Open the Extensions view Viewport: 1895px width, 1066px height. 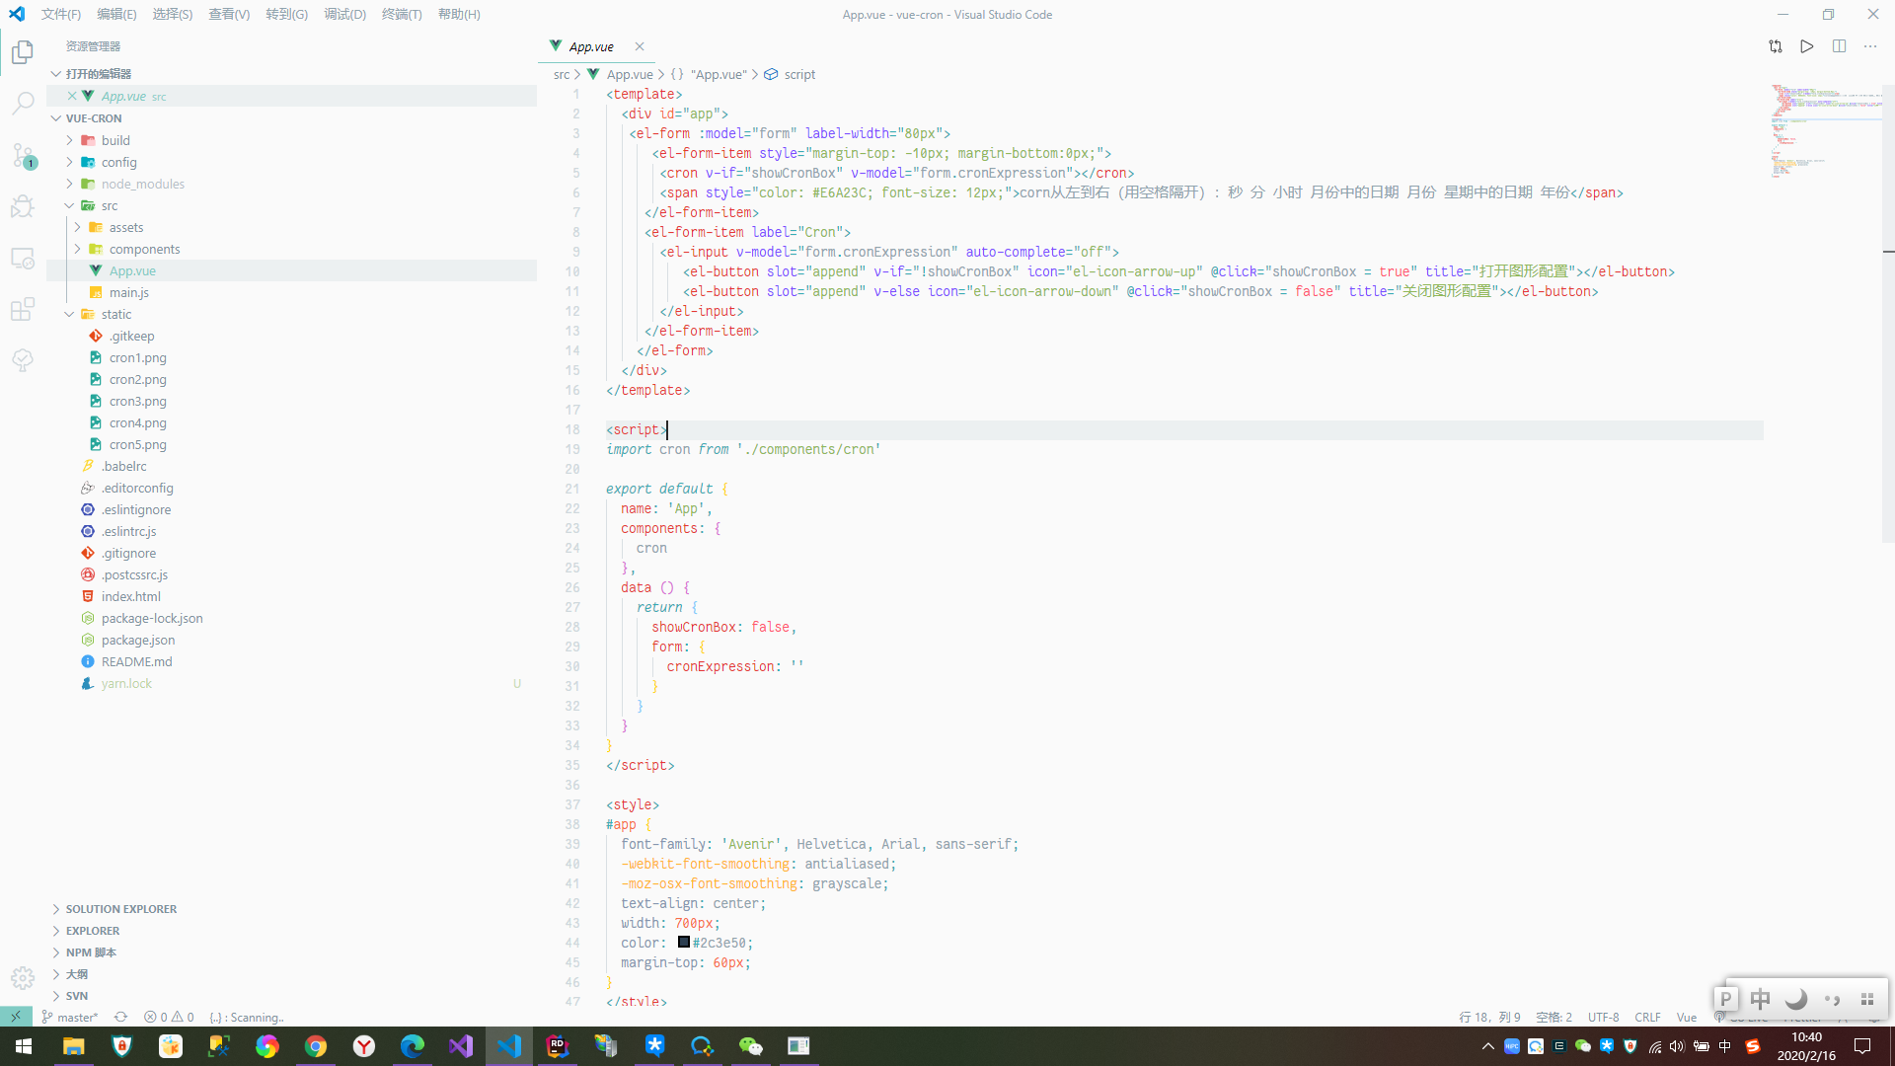(x=23, y=309)
